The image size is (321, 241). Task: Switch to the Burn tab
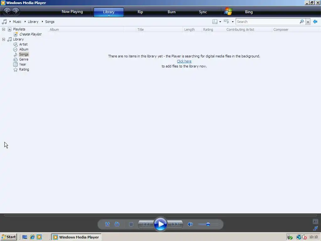pos(171,12)
